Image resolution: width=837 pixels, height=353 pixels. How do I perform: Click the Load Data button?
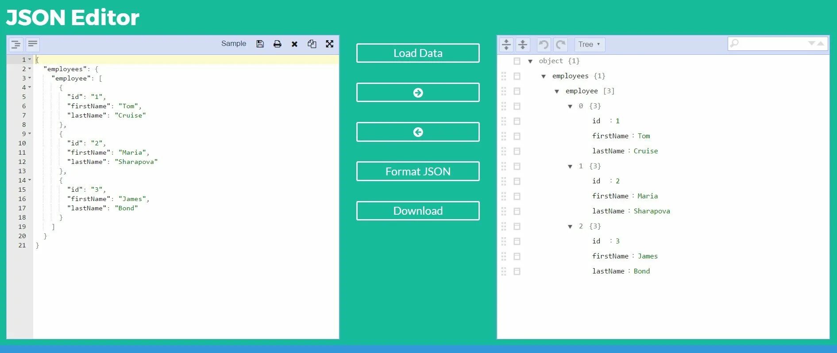tap(418, 53)
